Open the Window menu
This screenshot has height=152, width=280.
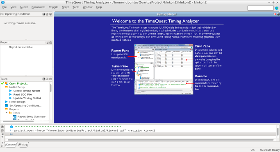[87, 7]
